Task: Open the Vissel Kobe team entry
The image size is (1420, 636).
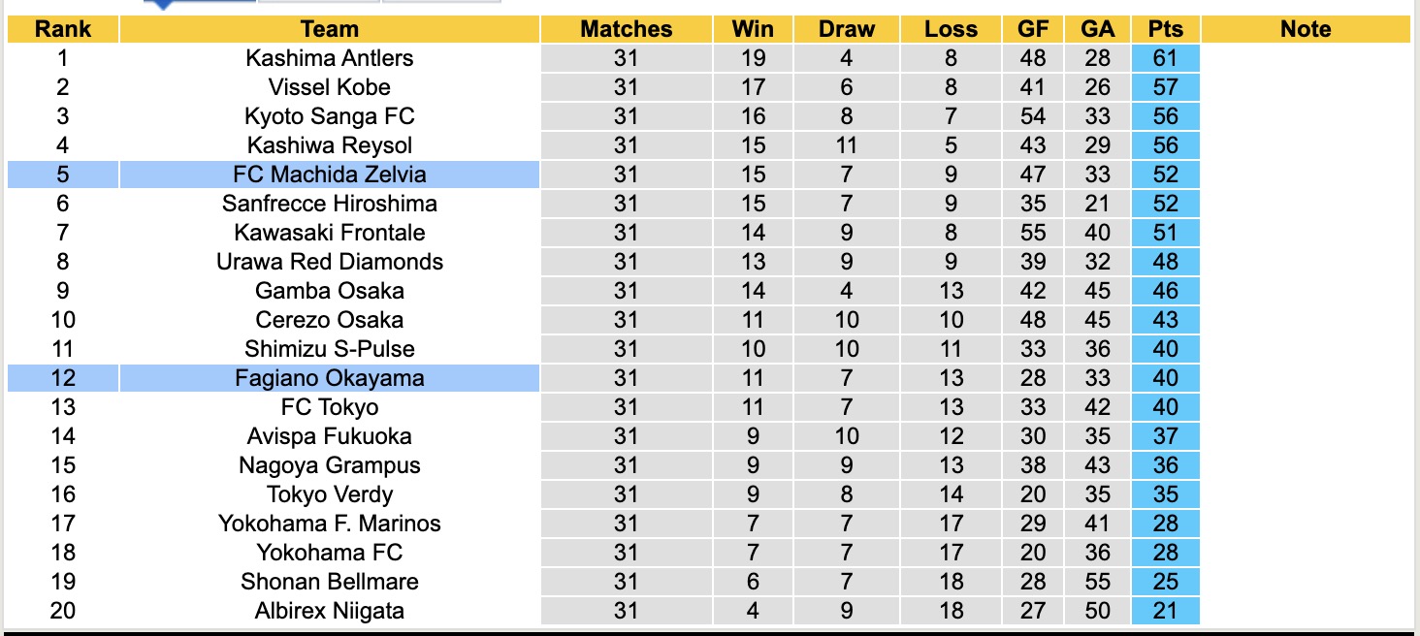Action: 330,87
